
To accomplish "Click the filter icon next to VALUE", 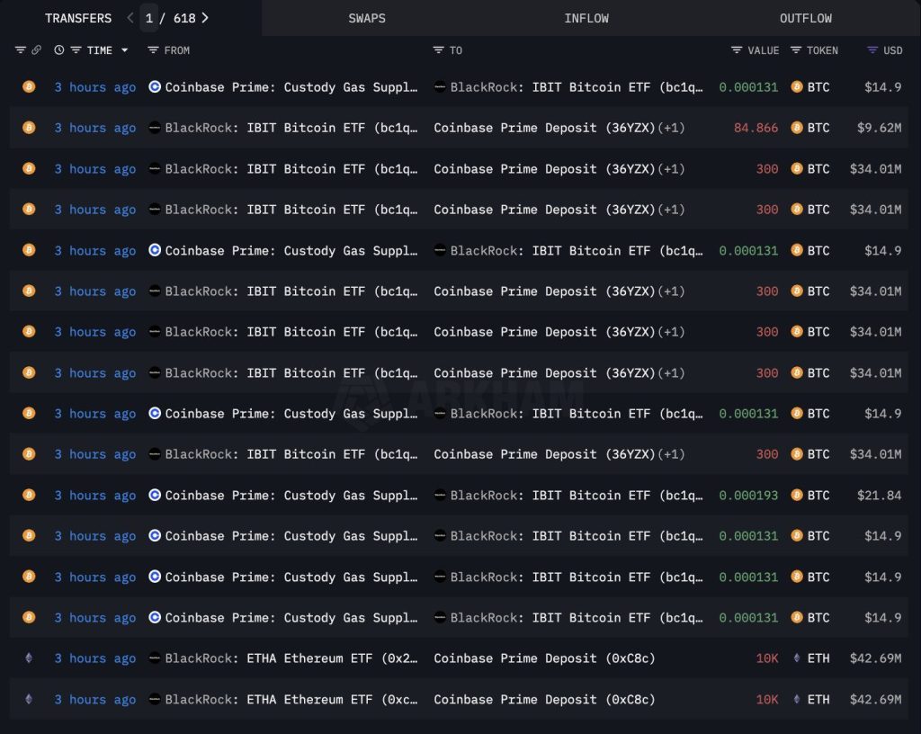I will point(735,50).
